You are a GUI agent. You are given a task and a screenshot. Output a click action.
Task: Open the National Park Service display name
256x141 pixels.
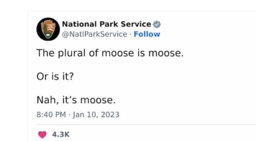(106, 24)
